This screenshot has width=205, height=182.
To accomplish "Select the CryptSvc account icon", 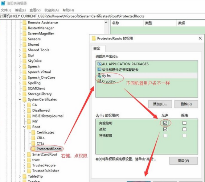I will (x=99, y=81).
